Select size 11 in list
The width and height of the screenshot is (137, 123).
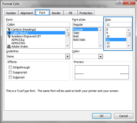[x=116, y=40]
